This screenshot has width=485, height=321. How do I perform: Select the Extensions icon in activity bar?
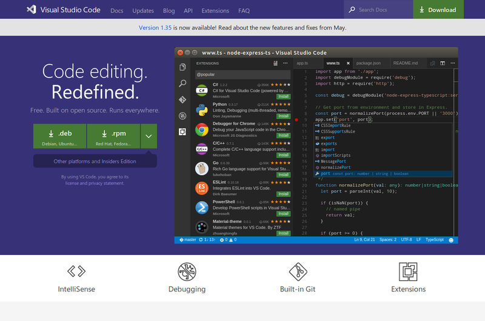coord(182,132)
